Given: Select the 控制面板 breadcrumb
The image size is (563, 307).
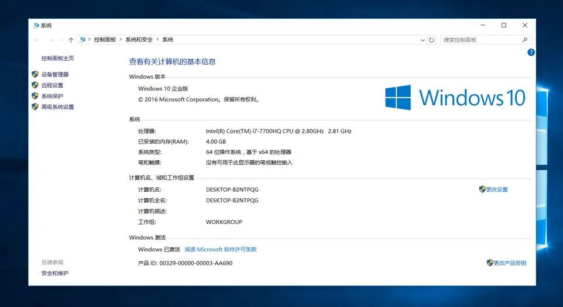Looking at the screenshot, I should coord(105,40).
